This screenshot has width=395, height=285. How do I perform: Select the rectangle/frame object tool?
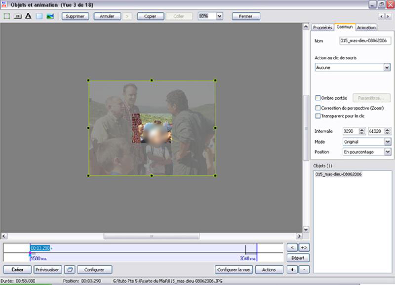[7, 16]
